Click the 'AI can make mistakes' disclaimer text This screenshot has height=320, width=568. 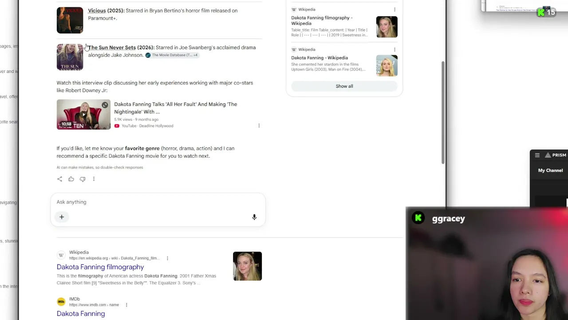[100, 168]
